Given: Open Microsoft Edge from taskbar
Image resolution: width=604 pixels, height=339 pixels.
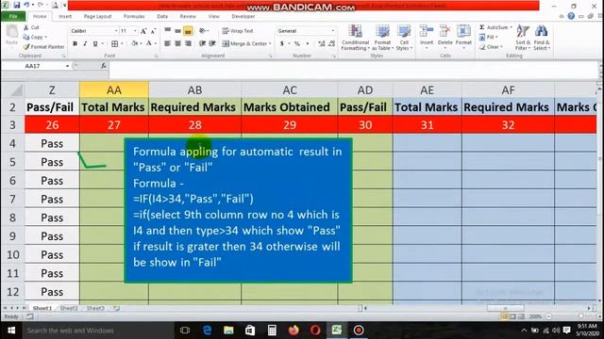Looking at the screenshot, I should [207, 331].
